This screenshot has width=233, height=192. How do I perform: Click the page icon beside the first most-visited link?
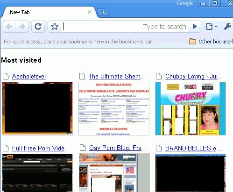pyautogui.click(x=6, y=76)
